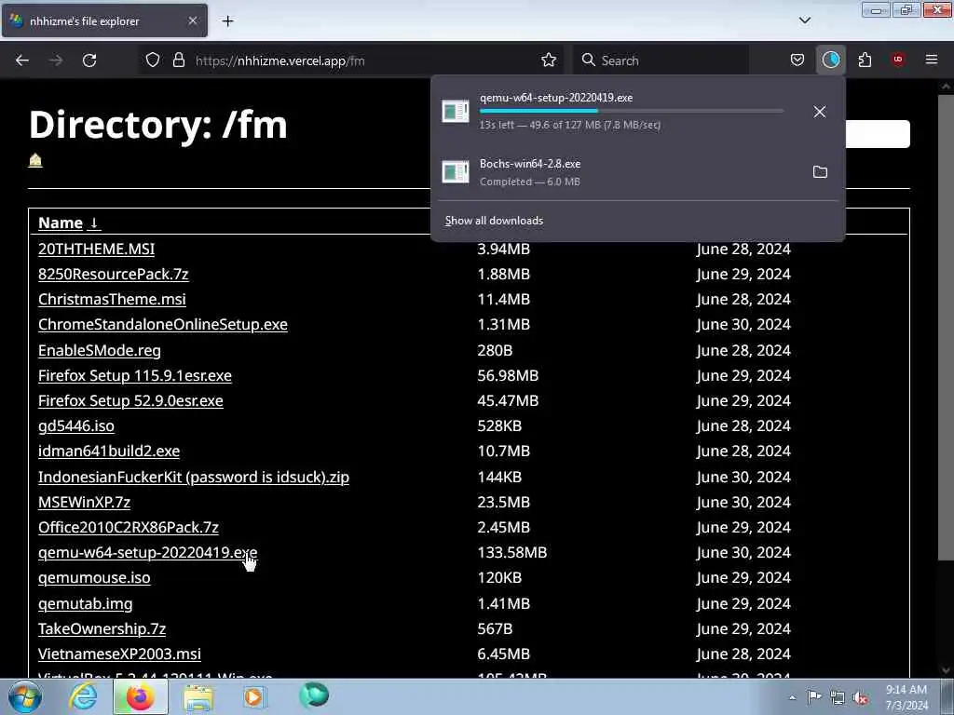Image resolution: width=954 pixels, height=715 pixels.
Task: Select the nhhizme's file explorer tab
Action: tap(104, 20)
